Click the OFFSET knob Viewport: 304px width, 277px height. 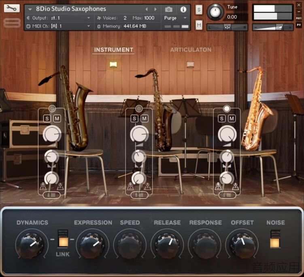[x=242, y=245]
